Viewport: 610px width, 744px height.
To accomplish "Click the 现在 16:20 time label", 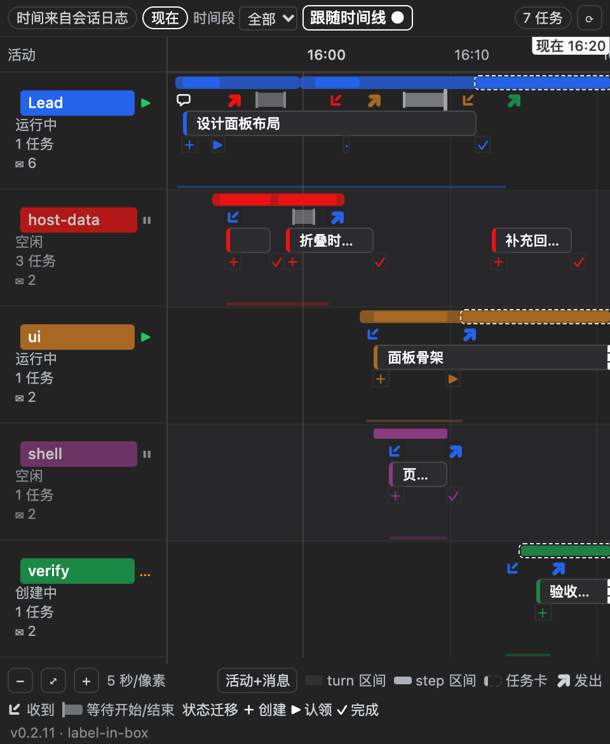I will coord(571,46).
